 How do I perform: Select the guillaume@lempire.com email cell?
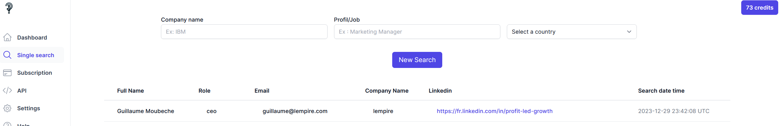click(x=295, y=111)
